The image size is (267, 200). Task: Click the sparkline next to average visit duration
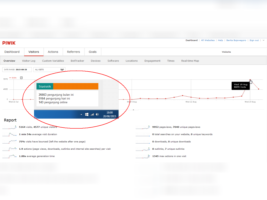tap(9, 134)
